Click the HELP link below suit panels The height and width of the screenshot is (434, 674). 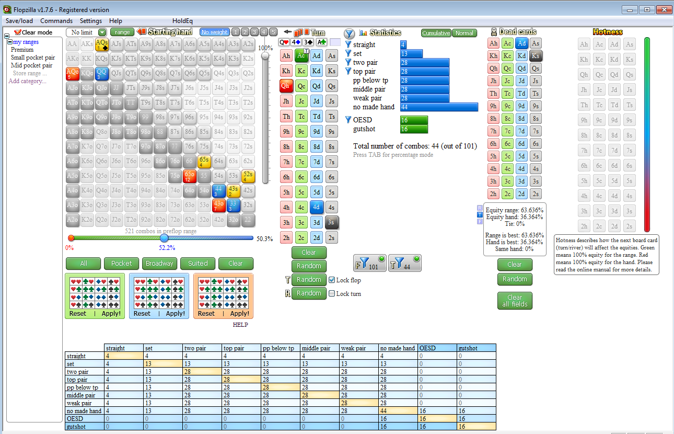click(x=240, y=325)
